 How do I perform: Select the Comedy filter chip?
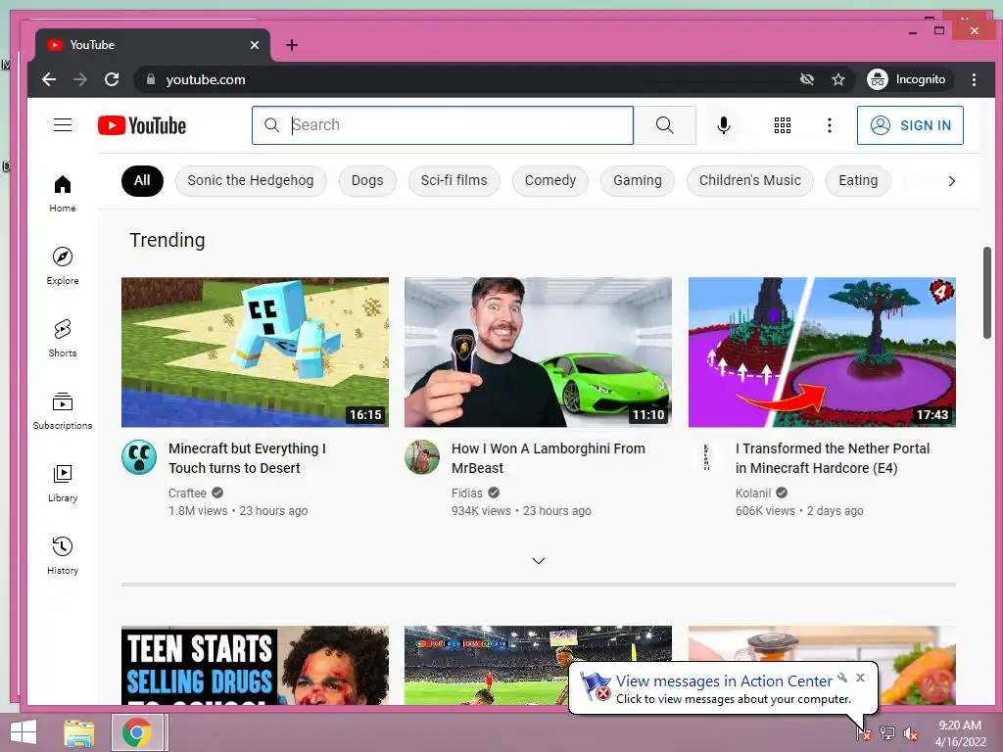click(550, 181)
